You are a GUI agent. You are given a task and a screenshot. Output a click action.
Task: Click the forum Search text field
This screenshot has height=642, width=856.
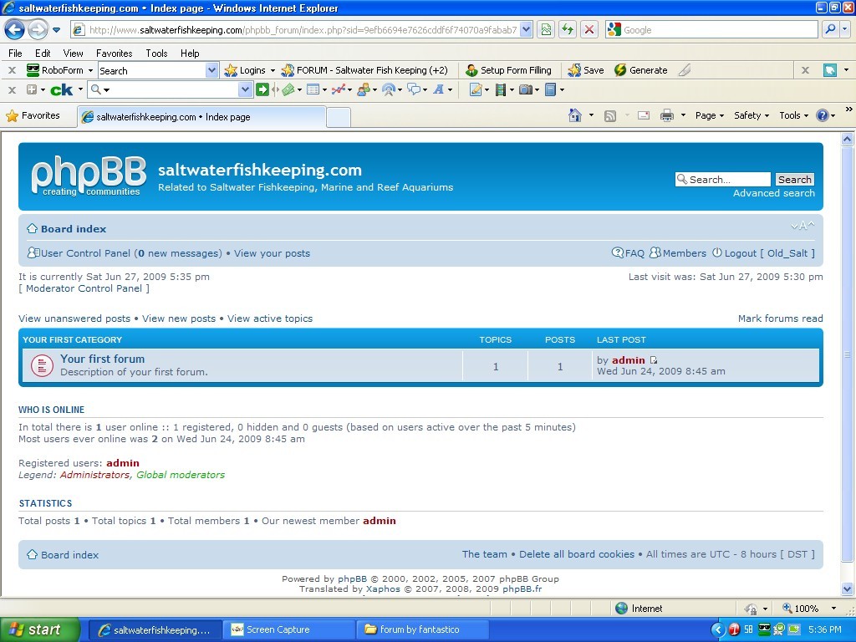(724, 180)
